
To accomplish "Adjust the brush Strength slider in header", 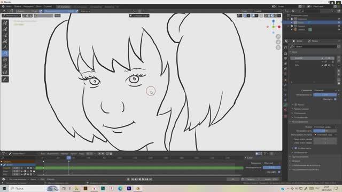I will 59,11.
